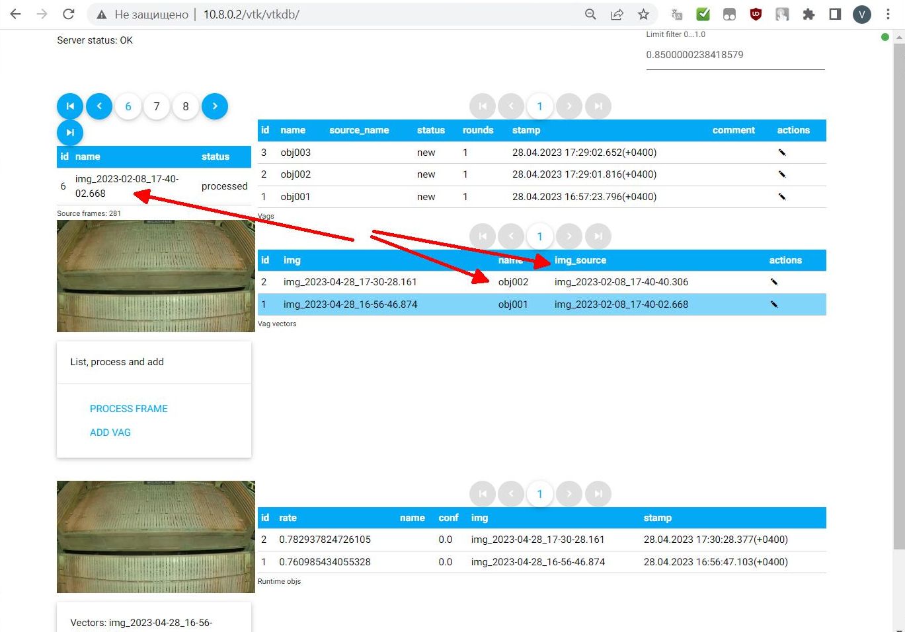The height and width of the screenshot is (632, 905).
Task: Click the browser address bar URL
Action: pyautogui.click(x=251, y=15)
